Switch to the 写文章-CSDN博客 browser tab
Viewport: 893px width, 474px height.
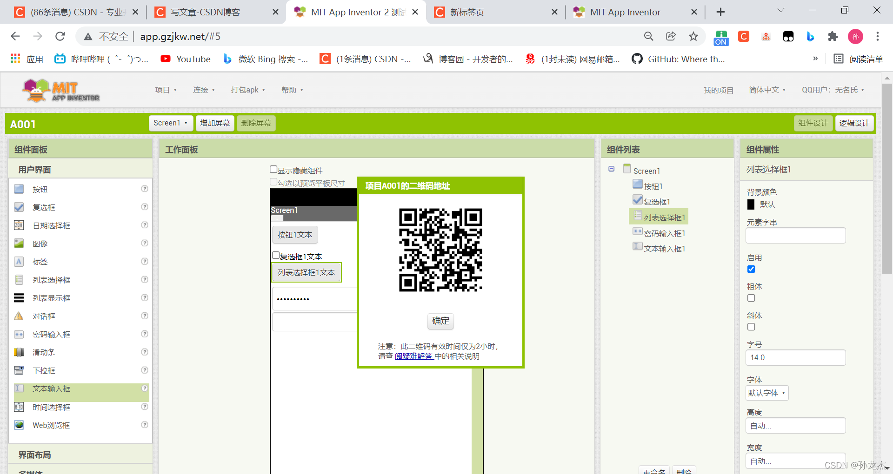tap(217, 12)
